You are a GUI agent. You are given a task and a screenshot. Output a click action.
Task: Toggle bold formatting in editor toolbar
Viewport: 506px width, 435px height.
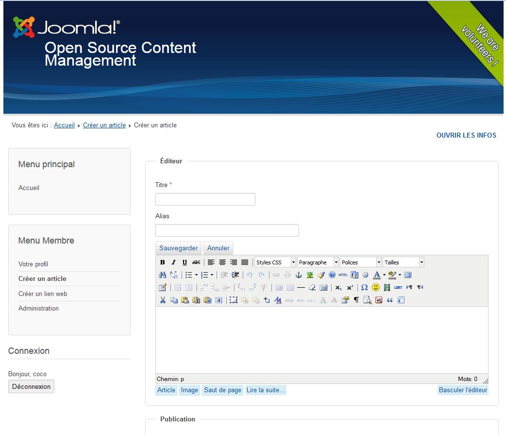point(163,262)
